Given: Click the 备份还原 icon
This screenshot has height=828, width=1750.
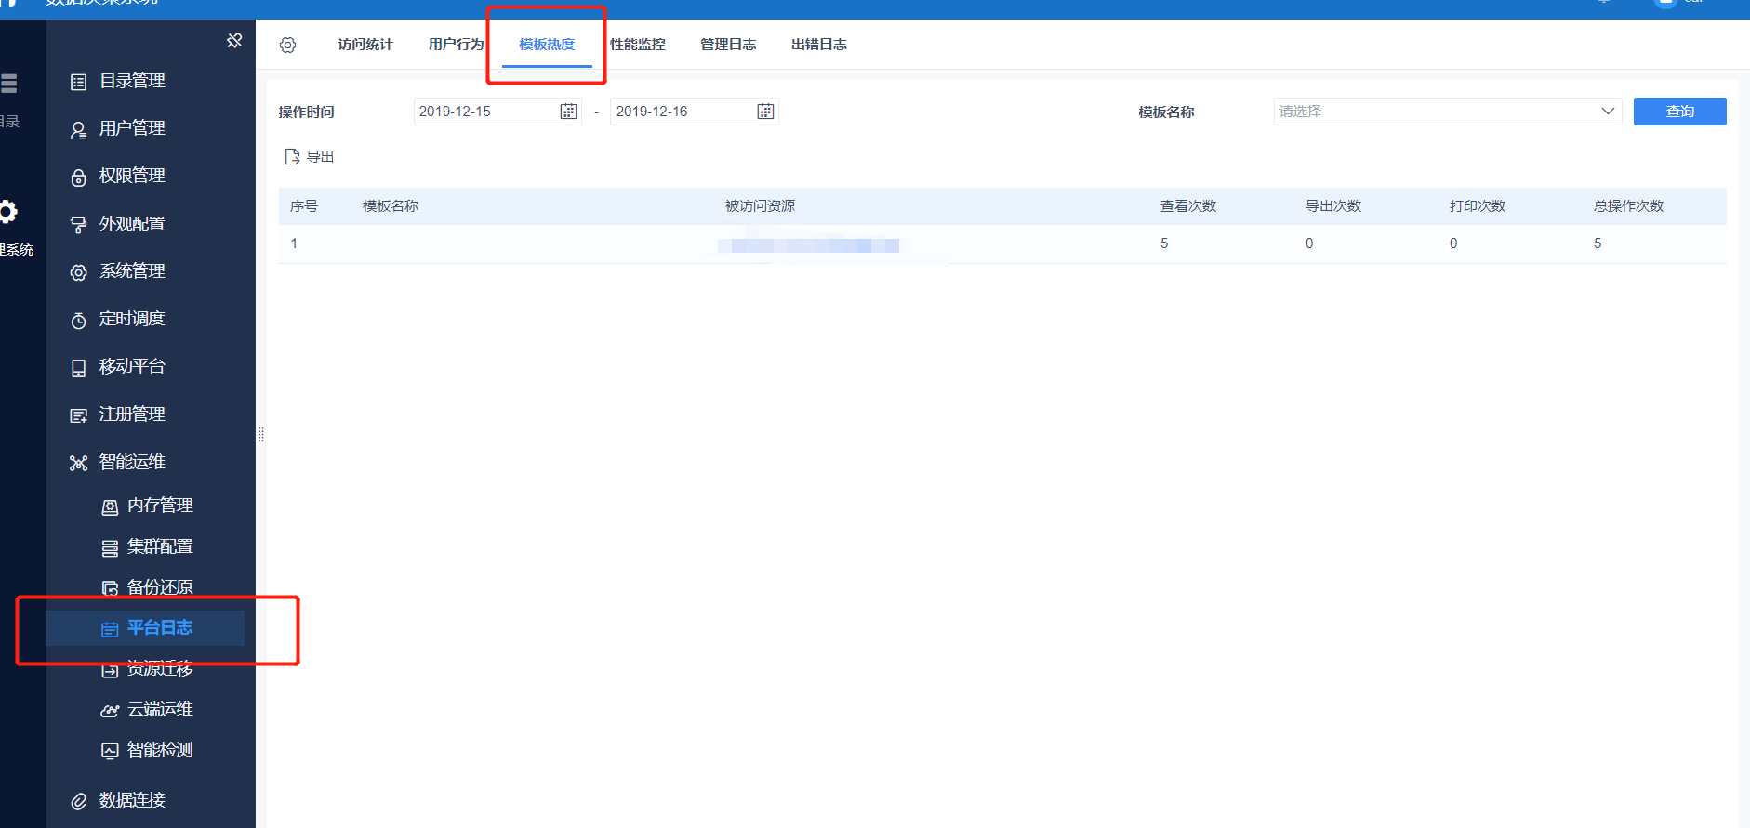Looking at the screenshot, I should click(110, 588).
